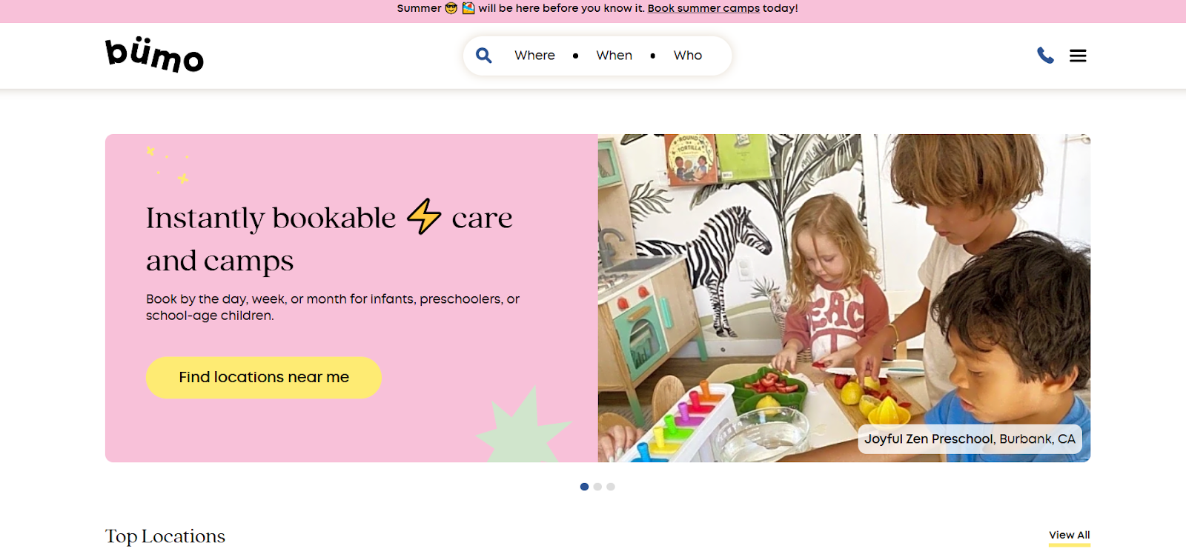
Task: Open the Who selector
Action: coord(687,56)
